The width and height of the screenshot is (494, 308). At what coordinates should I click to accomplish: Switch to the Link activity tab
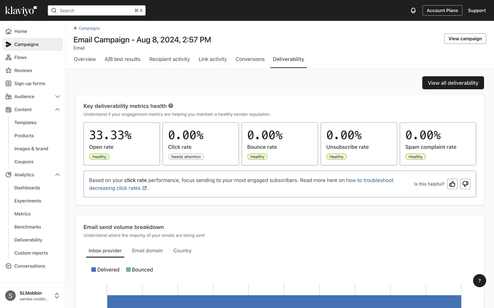213,59
